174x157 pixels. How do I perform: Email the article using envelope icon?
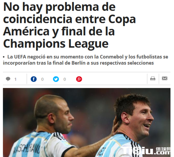click(165, 78)
